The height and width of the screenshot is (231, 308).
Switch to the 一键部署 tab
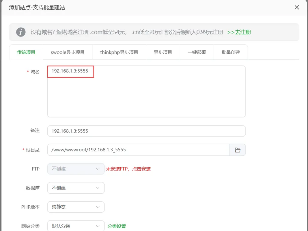[197, 52]
